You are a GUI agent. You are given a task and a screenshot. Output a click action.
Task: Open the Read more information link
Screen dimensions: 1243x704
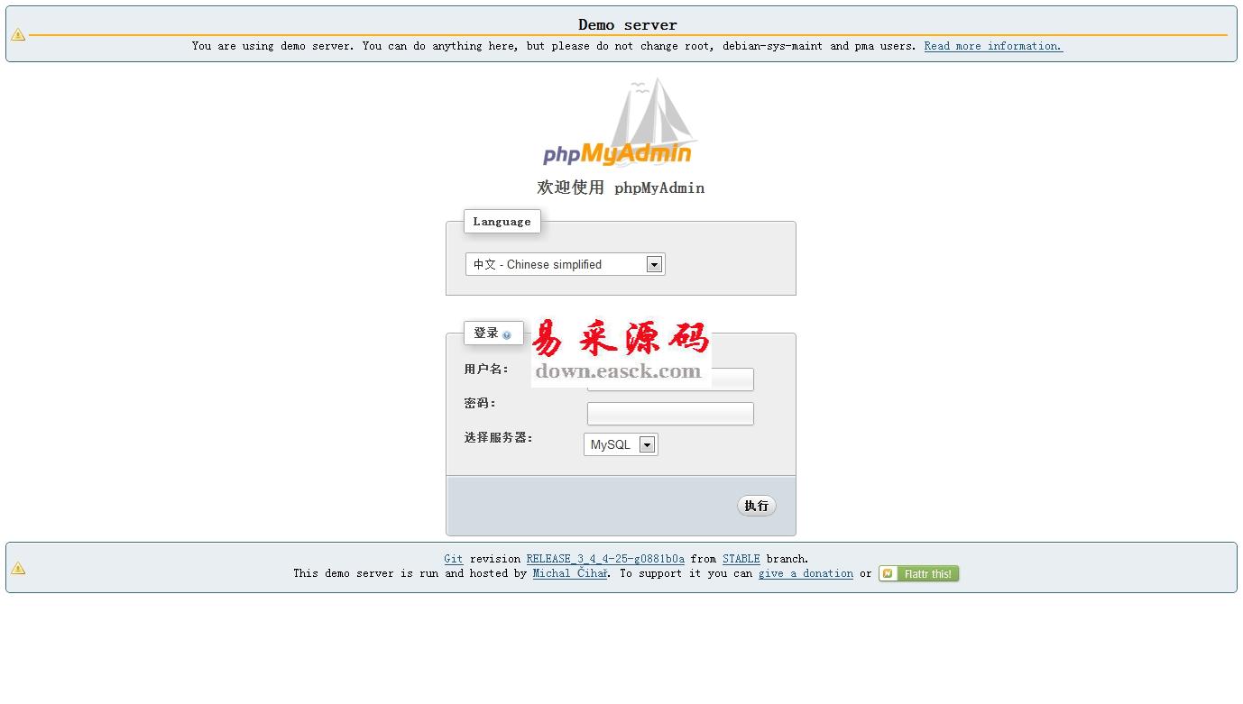(993, 46)
